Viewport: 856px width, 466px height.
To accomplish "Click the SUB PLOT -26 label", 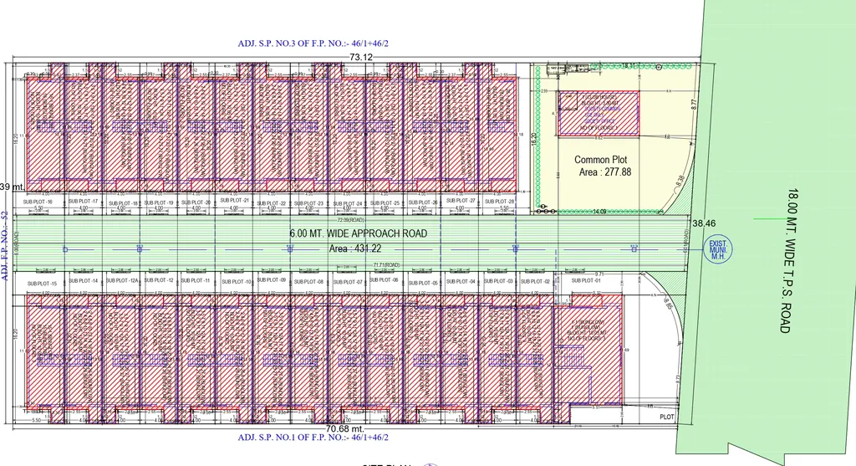I will tap(423, 202).
